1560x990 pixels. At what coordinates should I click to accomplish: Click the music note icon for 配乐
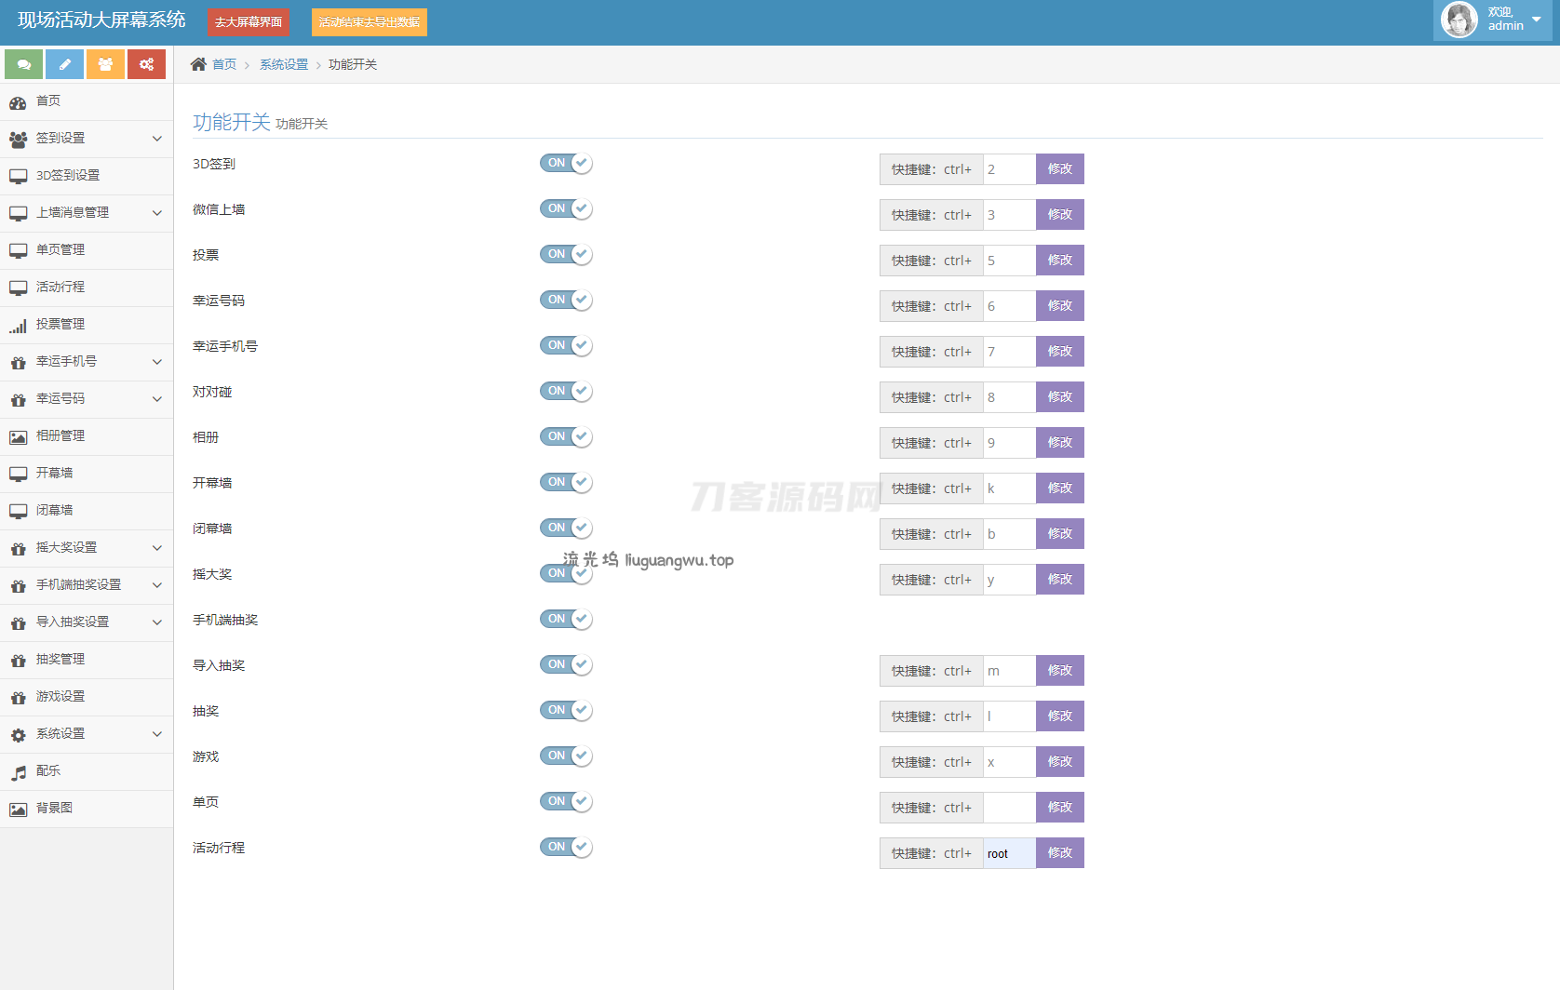(18, 772)
